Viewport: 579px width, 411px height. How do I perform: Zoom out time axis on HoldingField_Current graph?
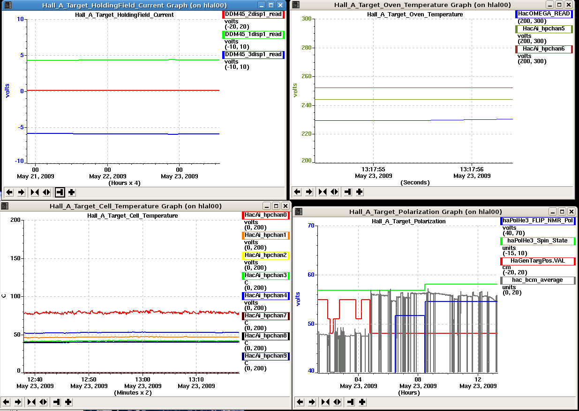[x=46, y=192]
